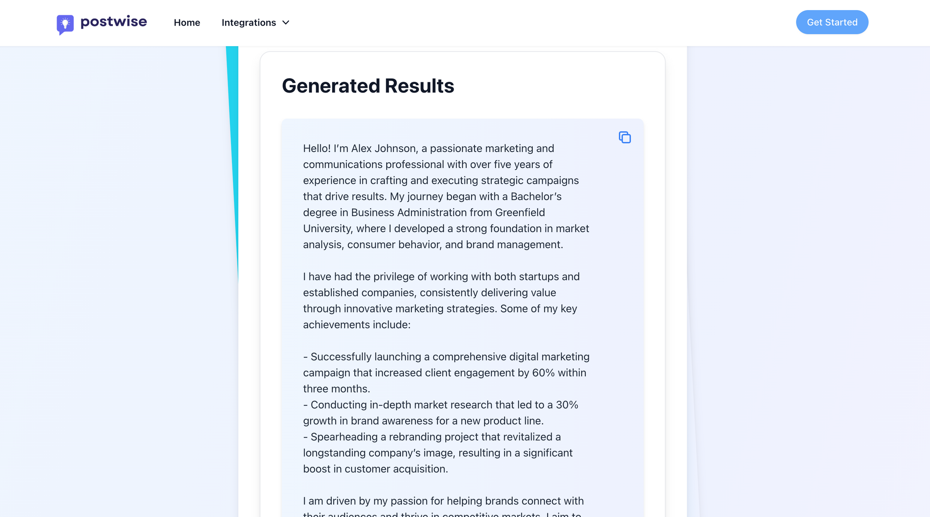Open the Integrations navigation item

pos(248,22)
